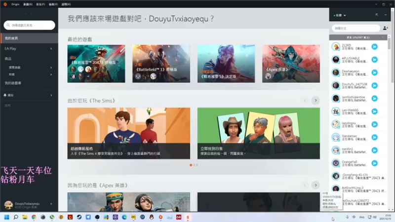Join friend lazydogxu's game
The image size is (395, 222).
pos(375,124)
